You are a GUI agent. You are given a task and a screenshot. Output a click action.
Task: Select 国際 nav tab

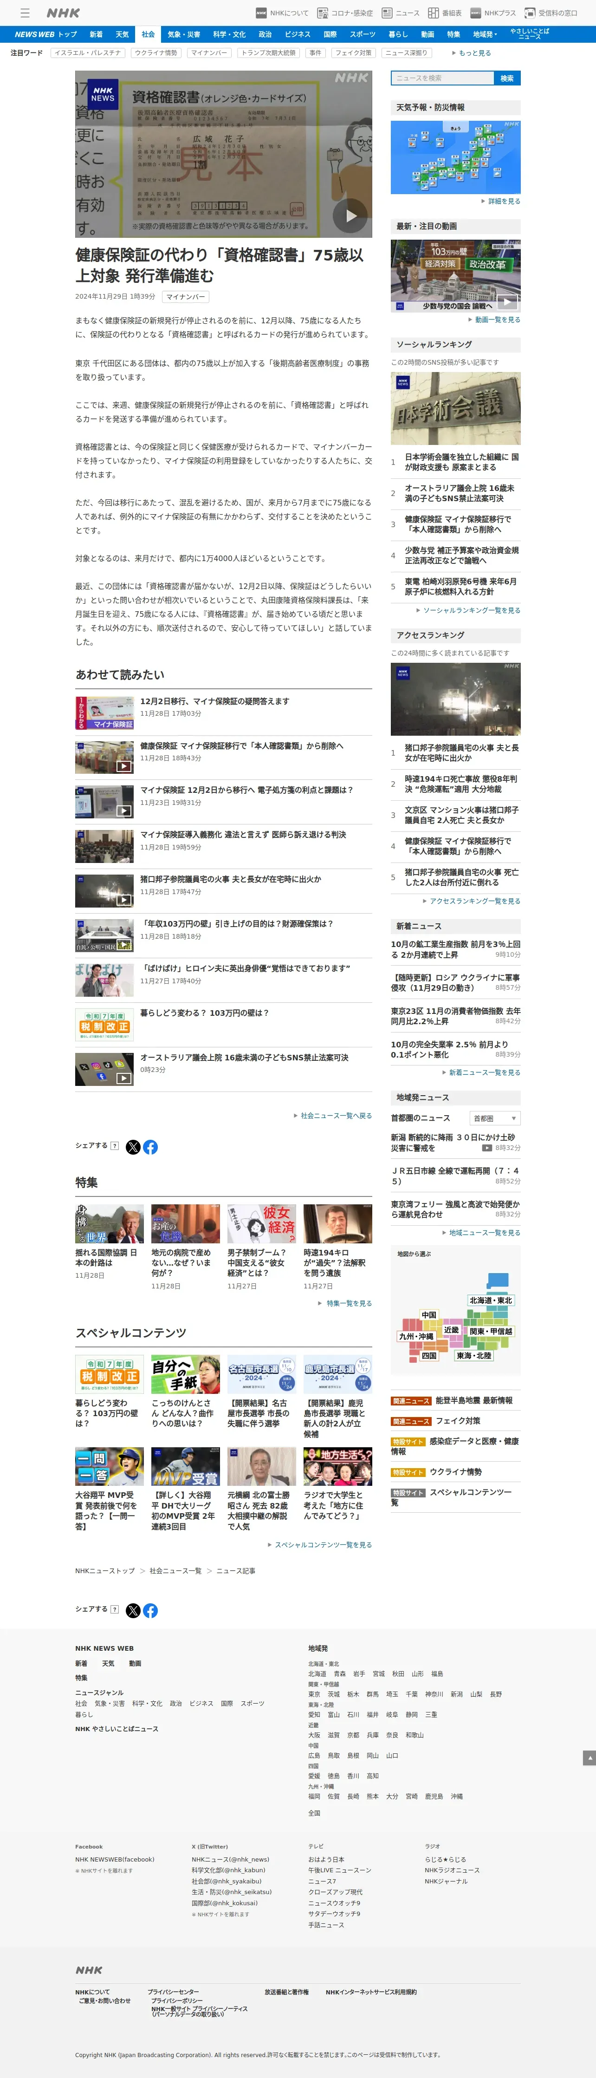click(x=330, y=35)
